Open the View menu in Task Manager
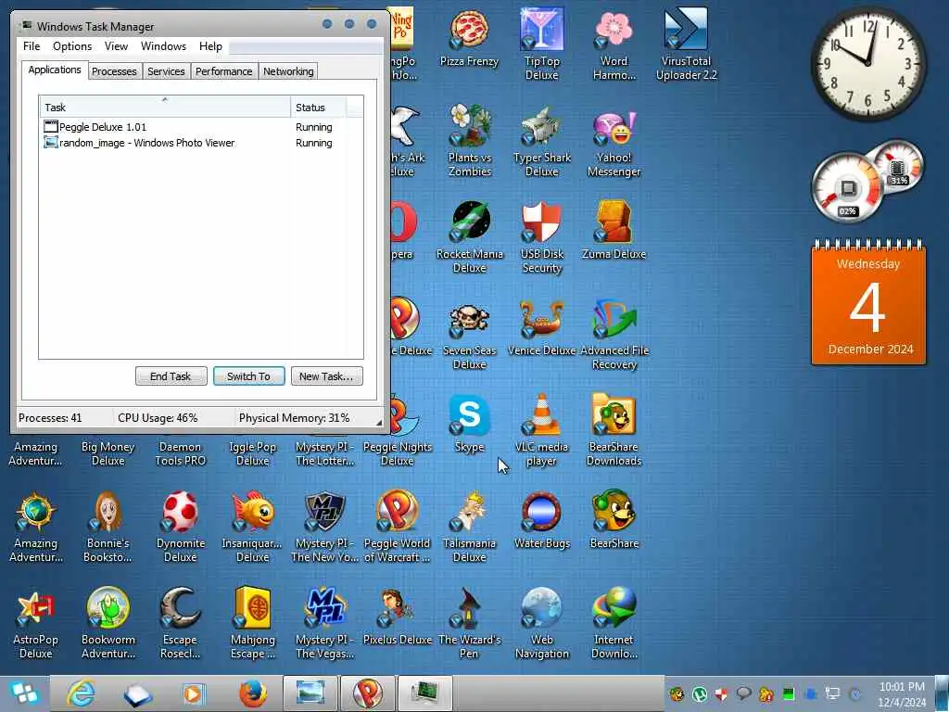This screenshot has height=712, width=949. pos(116,46)
